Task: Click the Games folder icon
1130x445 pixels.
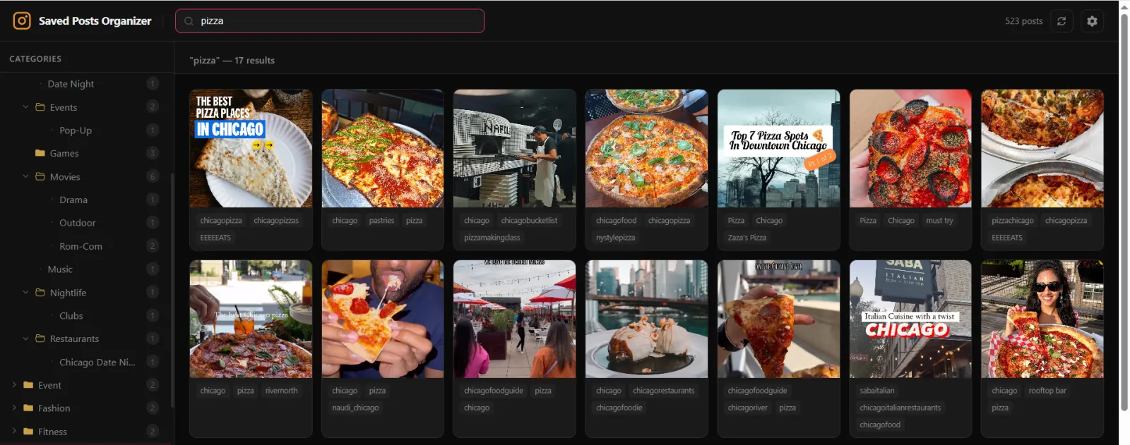Action: (x=40, y=153)
